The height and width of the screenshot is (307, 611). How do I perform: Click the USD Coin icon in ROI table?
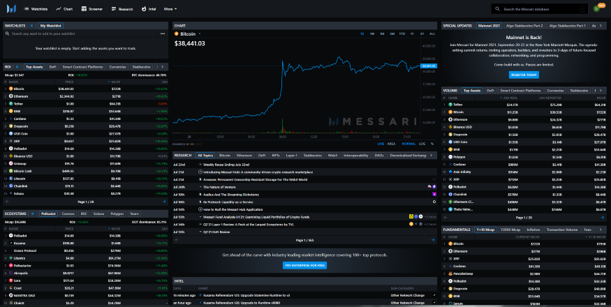11,134
